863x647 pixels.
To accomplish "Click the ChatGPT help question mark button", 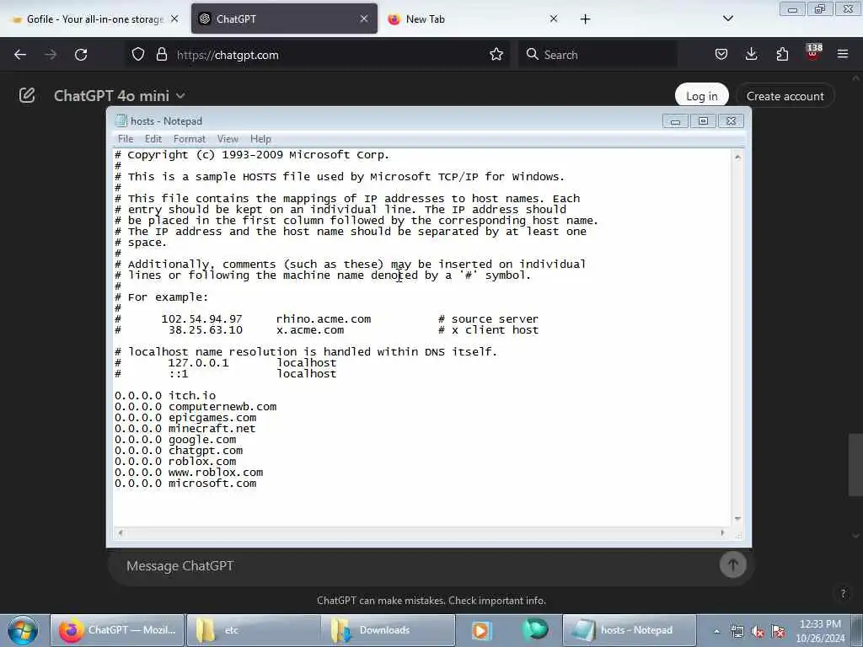I will 842,593.
